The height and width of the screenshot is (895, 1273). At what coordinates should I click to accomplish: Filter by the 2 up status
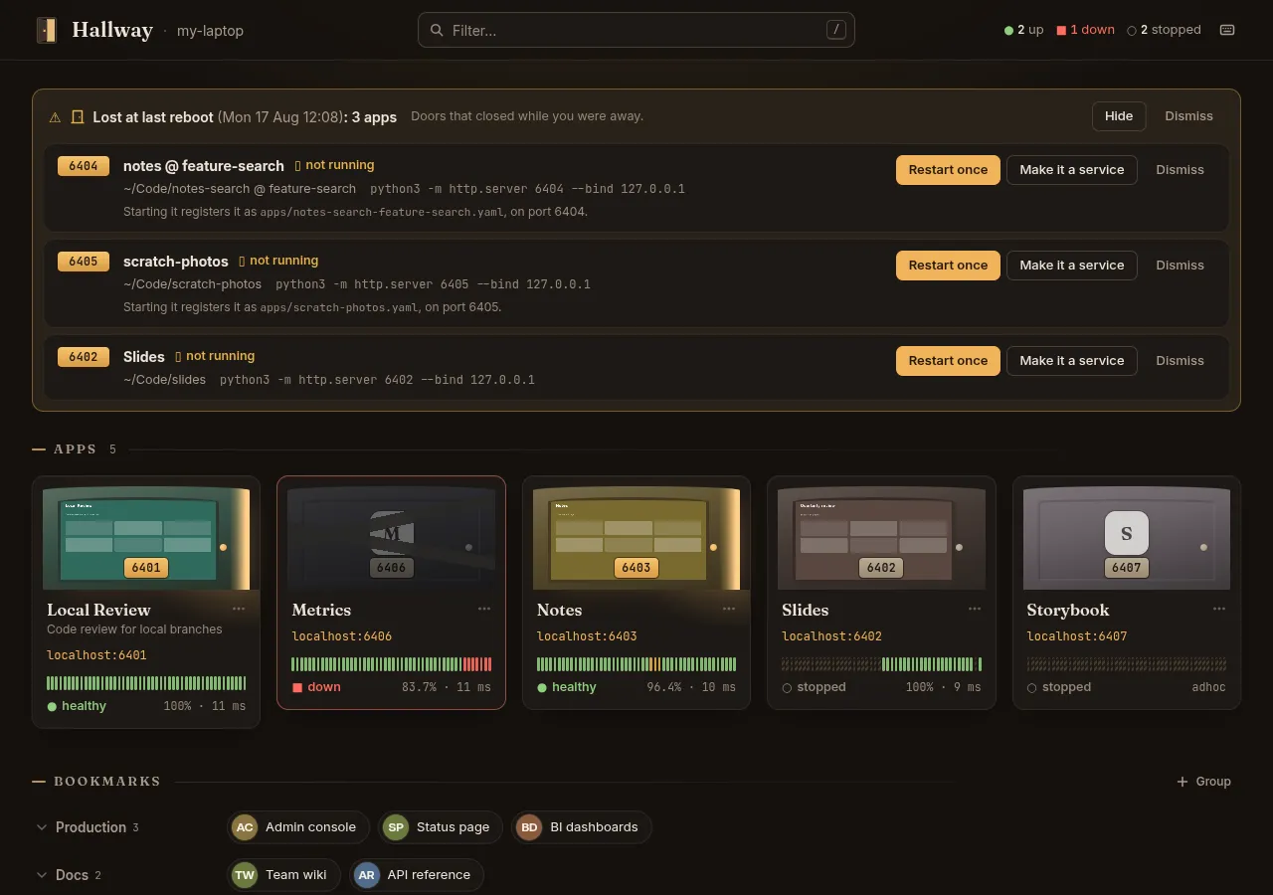click(x=1024, y=30)
